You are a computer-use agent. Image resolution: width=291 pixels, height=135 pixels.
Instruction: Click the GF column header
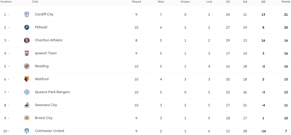click(228, 2)
